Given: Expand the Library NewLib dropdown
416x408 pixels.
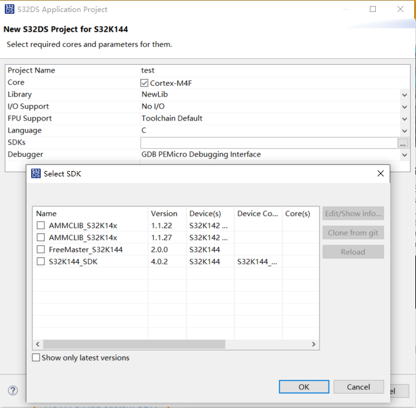Looking at the screenshot, I should (405, 95).
